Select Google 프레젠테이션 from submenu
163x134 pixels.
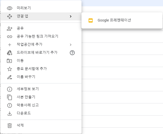[x=114, y=20]
